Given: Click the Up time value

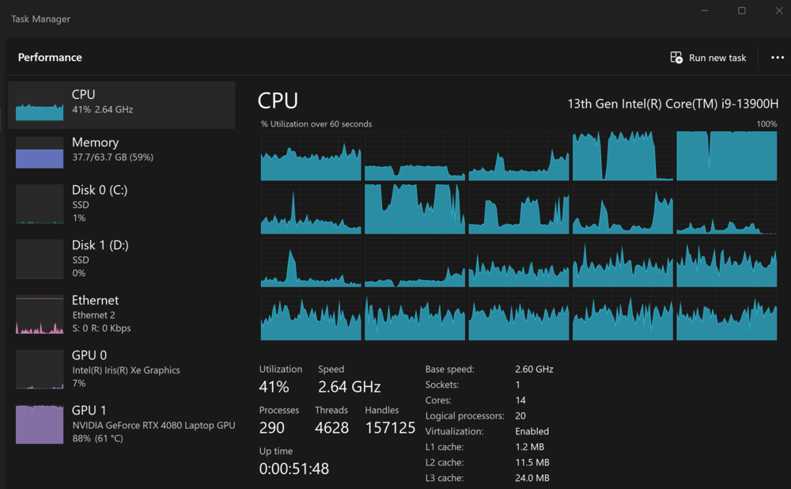Looking at the screenshot, I should coord(293,468).
